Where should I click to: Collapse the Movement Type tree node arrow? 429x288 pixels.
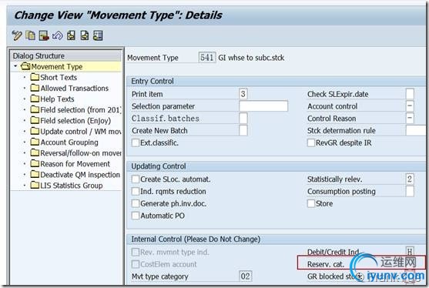tap(15, 66)
